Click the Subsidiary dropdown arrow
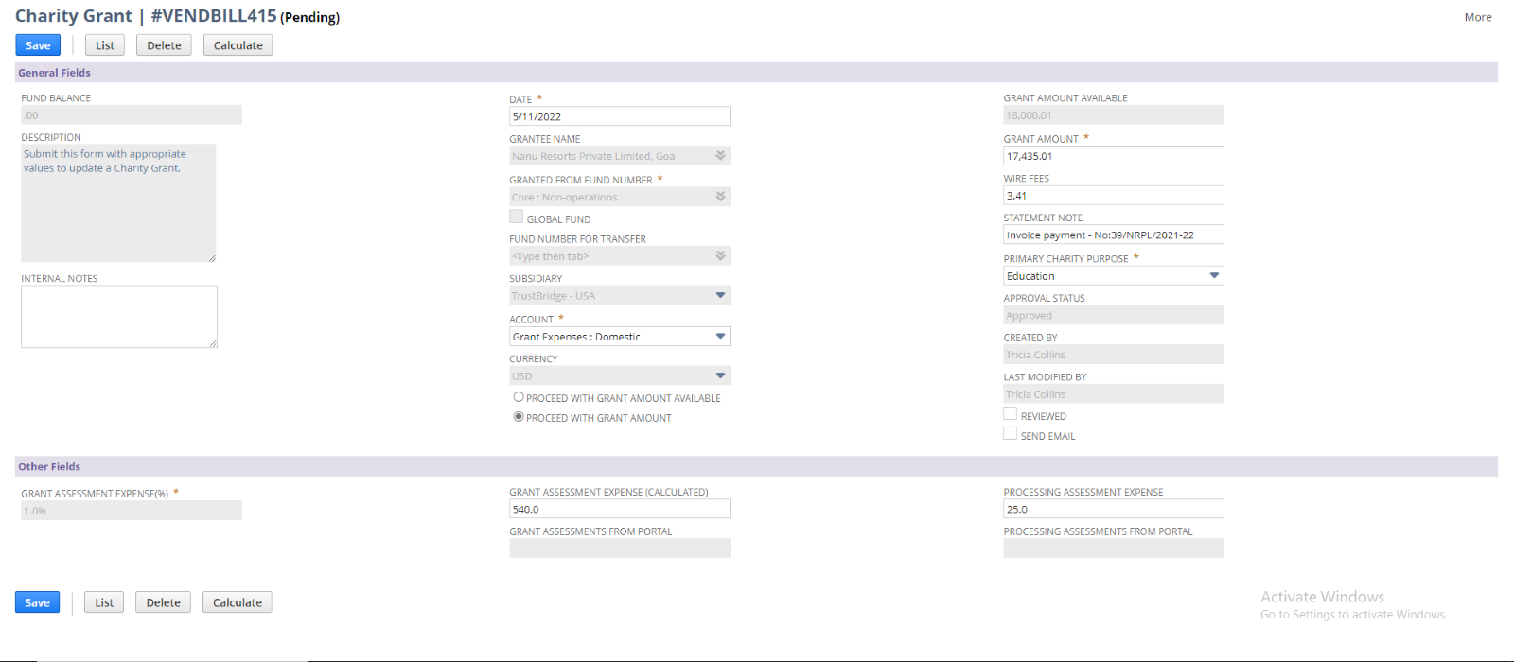Screen dimensions: 1514x662 click(x=720, y=296)
